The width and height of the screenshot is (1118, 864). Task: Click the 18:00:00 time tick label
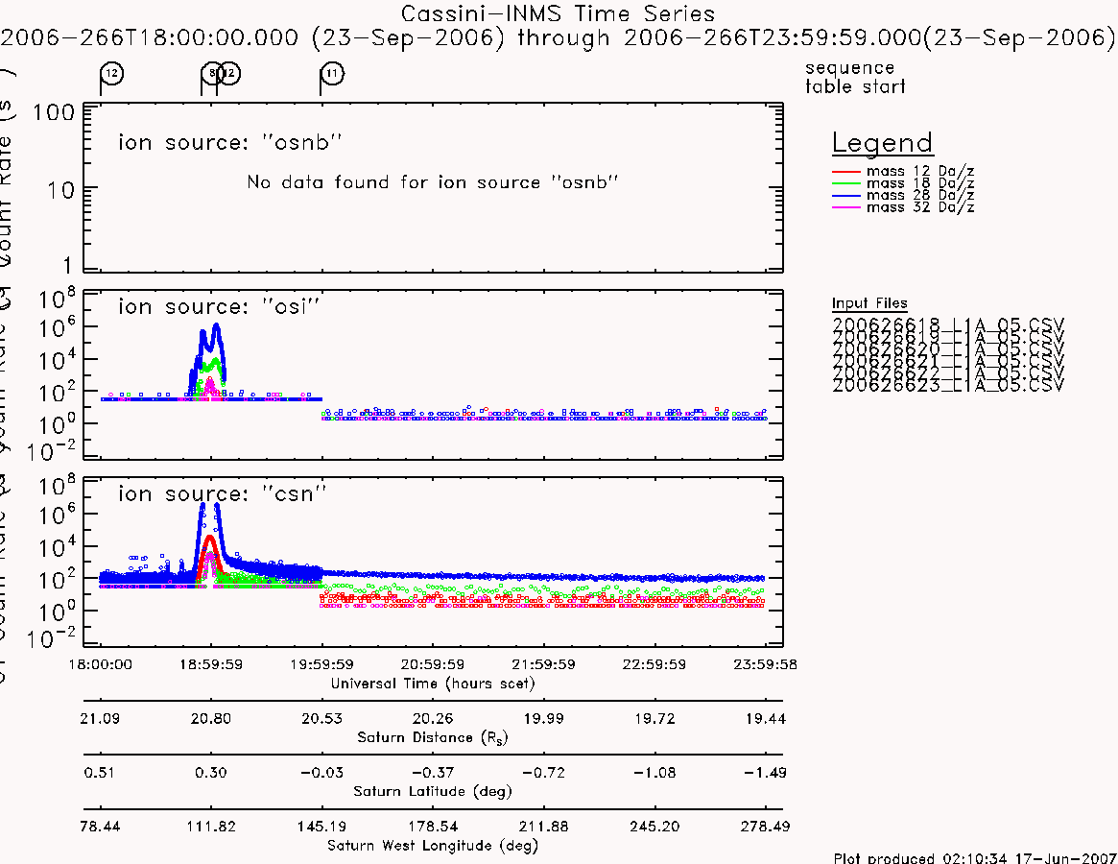(100, 664)
